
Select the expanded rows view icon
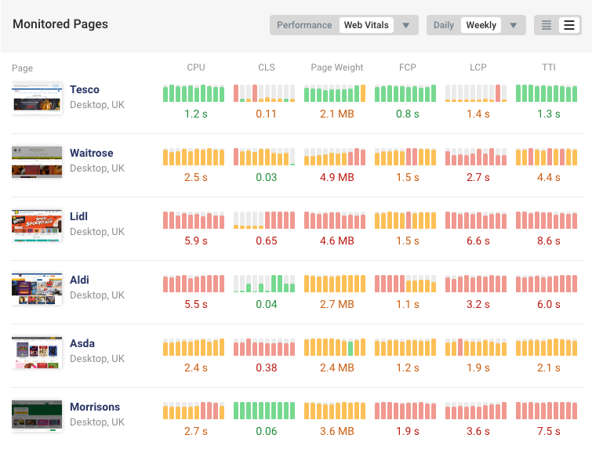pos(569,25)
